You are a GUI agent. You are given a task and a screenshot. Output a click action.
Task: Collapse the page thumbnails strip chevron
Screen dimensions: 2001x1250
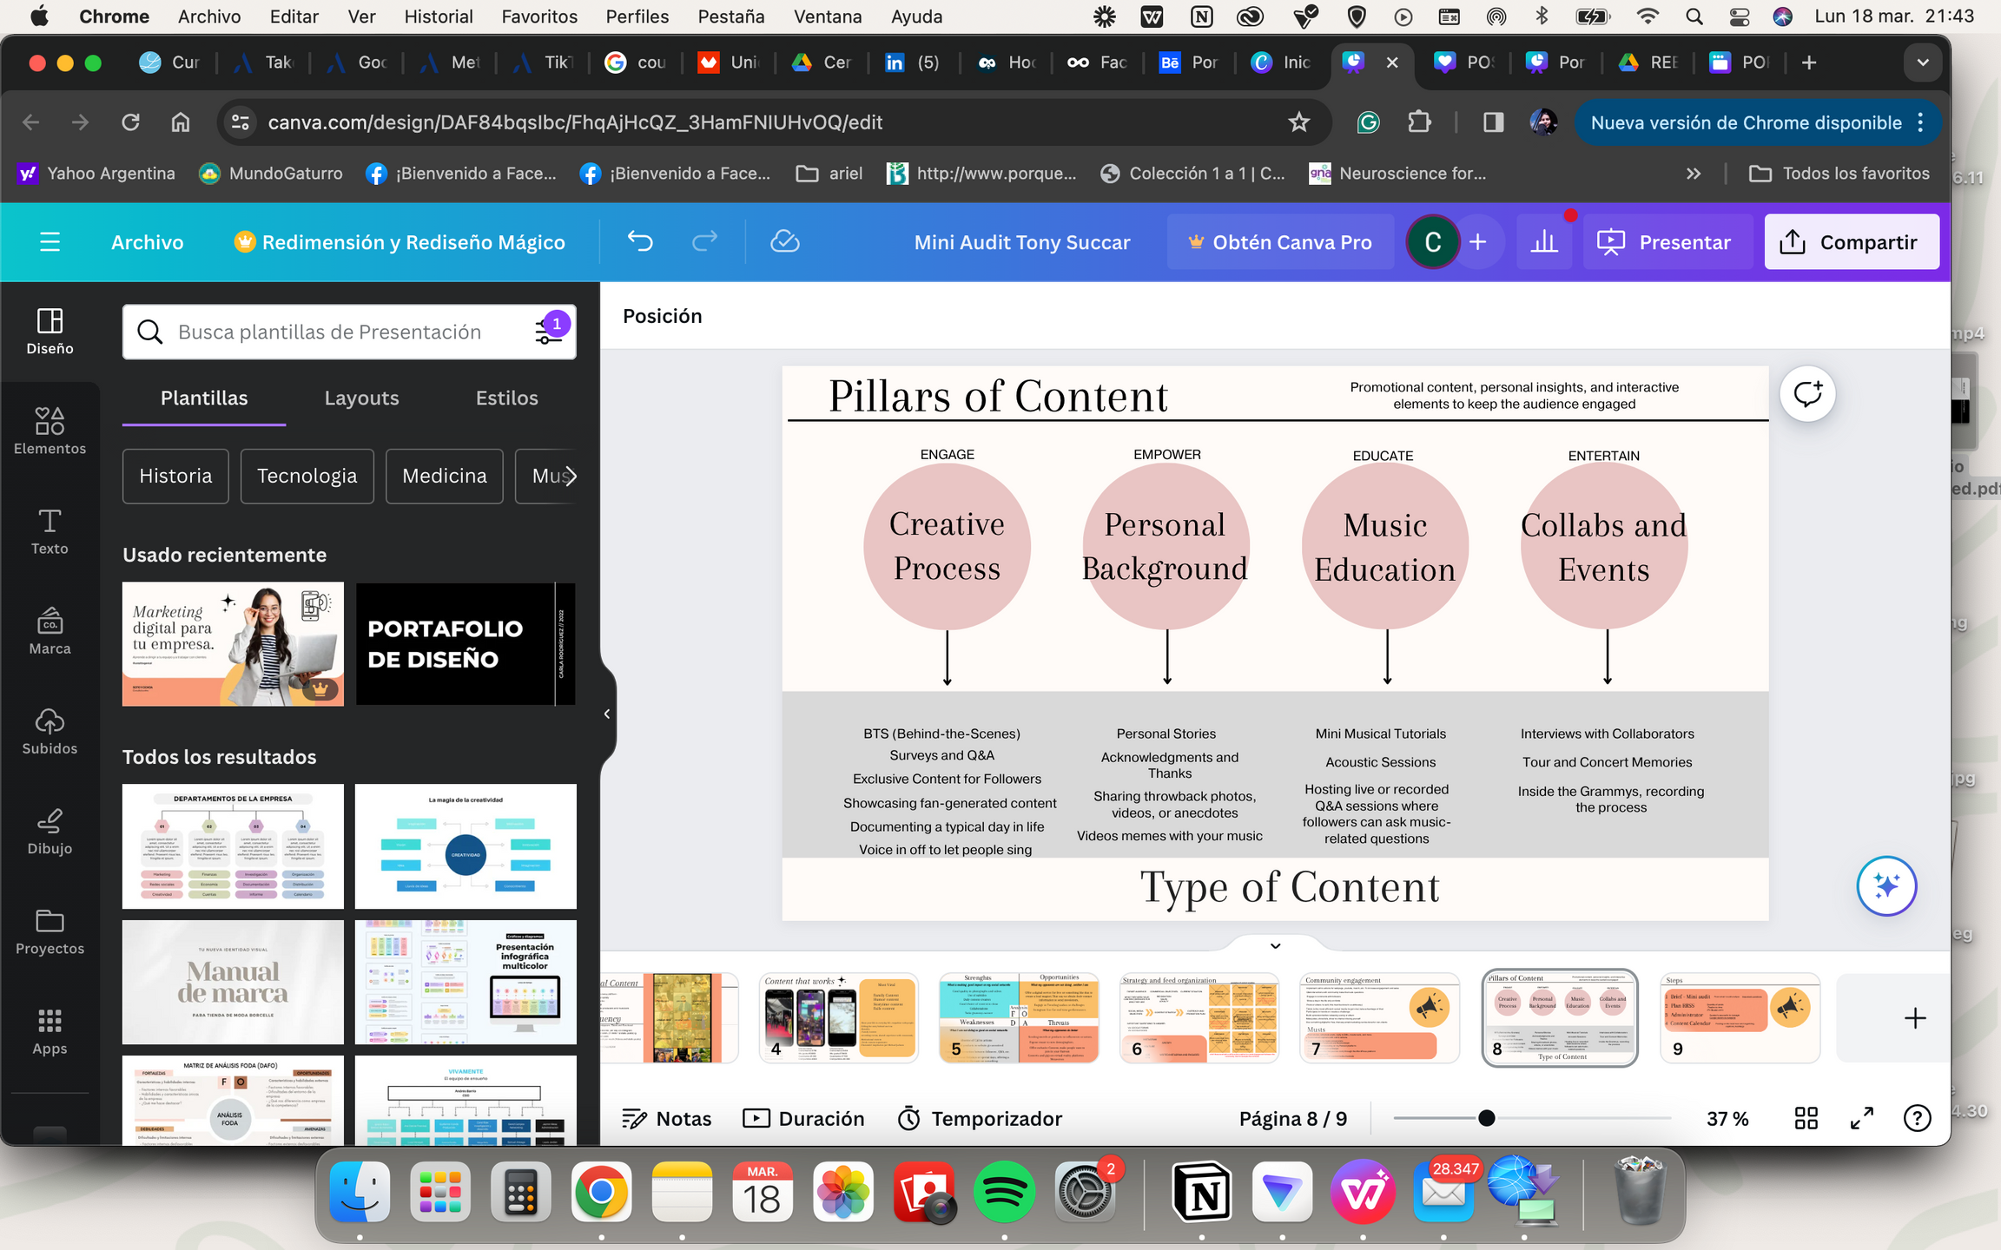(1275, 946)
